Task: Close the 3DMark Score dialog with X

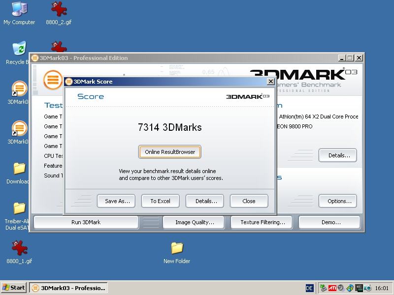Action: click(270, 82)
